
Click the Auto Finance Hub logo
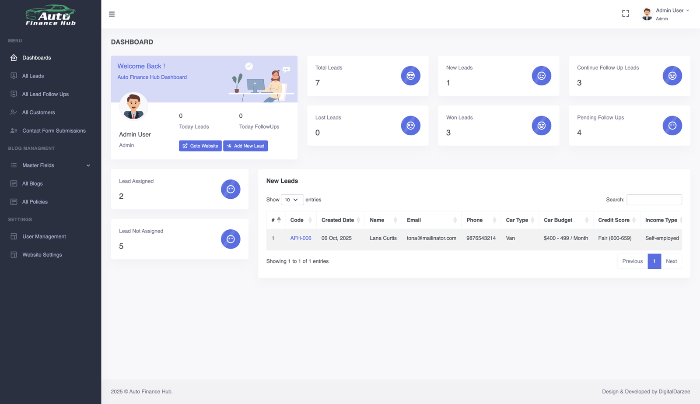(50, 15)
